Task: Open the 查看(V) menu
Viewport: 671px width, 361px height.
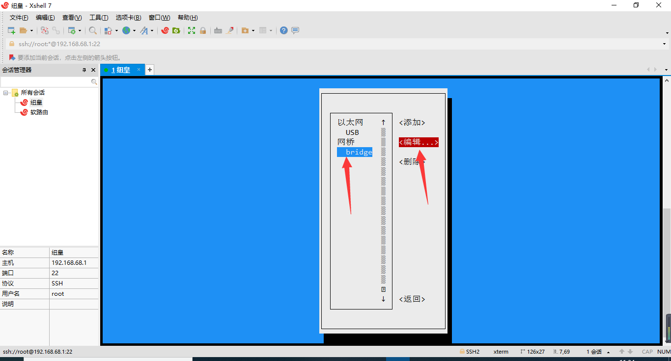Action: [x=72, y=18]
